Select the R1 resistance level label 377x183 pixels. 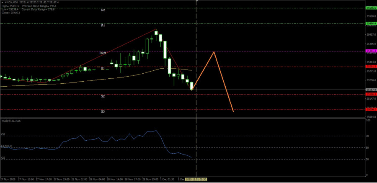103,26
